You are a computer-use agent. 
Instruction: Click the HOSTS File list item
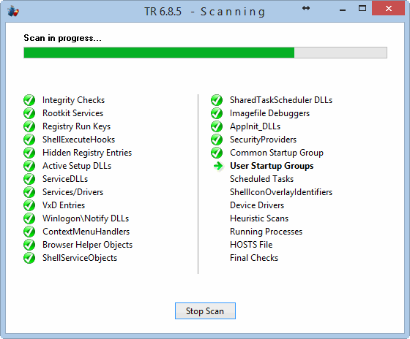(251, 245)
